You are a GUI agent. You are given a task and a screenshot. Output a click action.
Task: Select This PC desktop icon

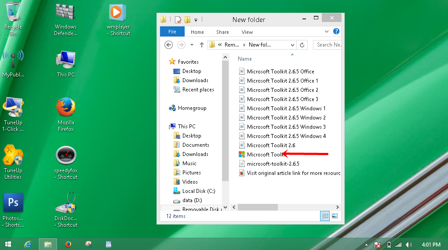[x=66, y=64]
